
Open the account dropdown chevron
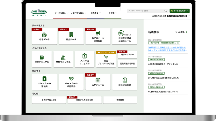tap(189, 16)
